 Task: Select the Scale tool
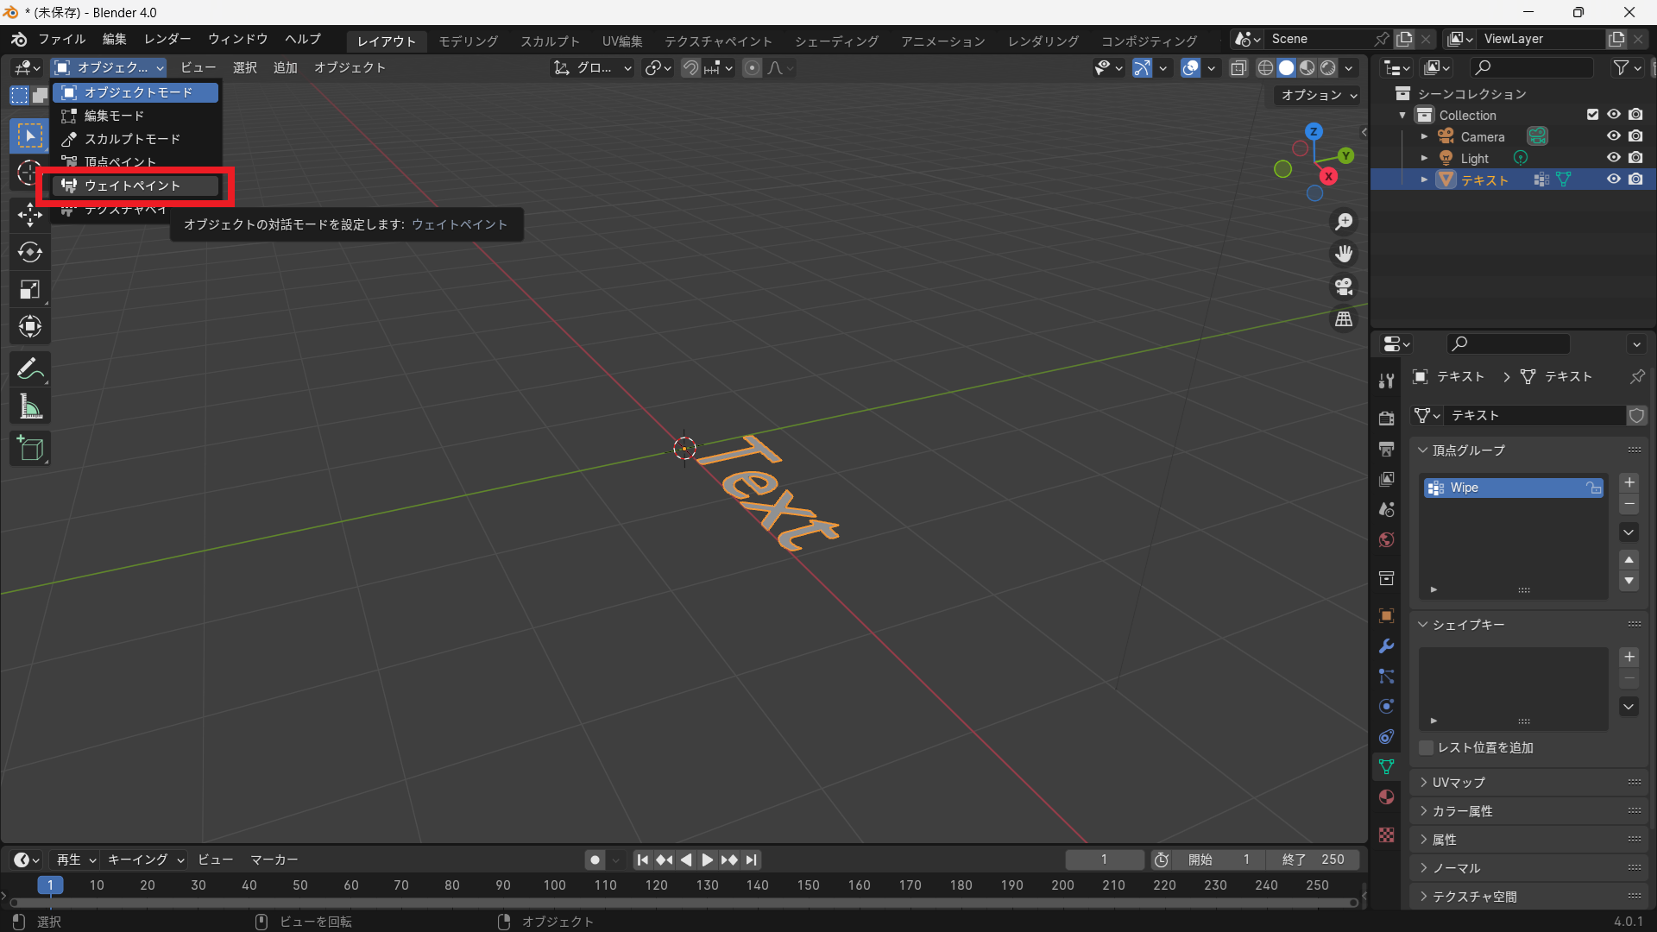[x=30, y=290]
